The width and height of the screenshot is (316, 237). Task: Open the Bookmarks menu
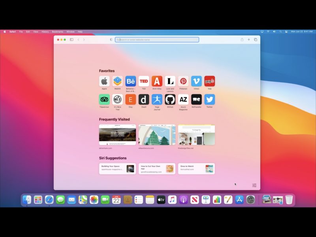57,32
